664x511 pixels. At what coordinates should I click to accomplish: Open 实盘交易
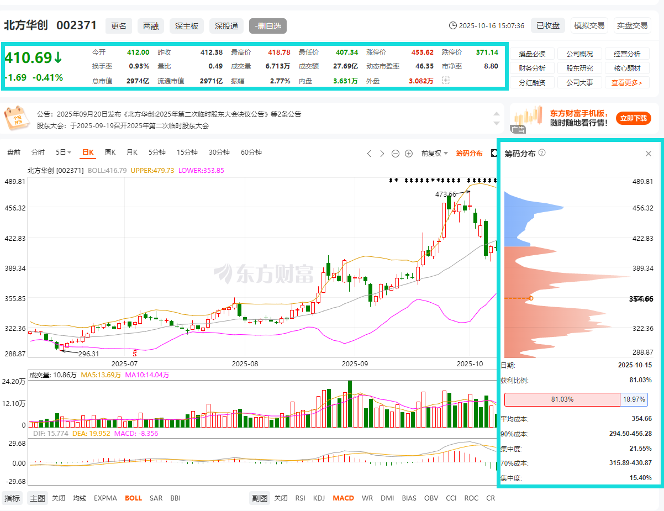pos(632,25)
